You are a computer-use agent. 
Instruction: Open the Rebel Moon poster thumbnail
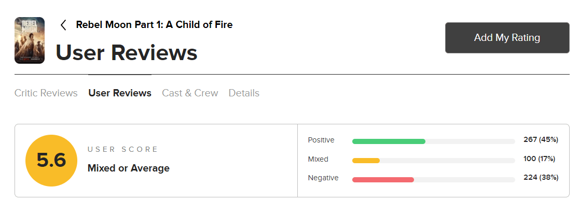(x=30, y=40)
